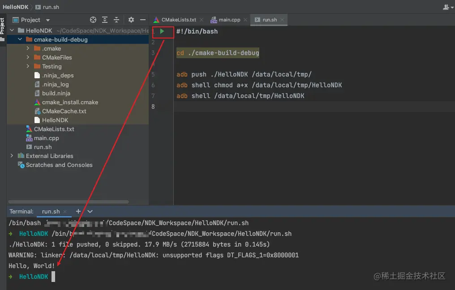
Task: Select the run.sh terminal tab
Action: coord(51,211)
